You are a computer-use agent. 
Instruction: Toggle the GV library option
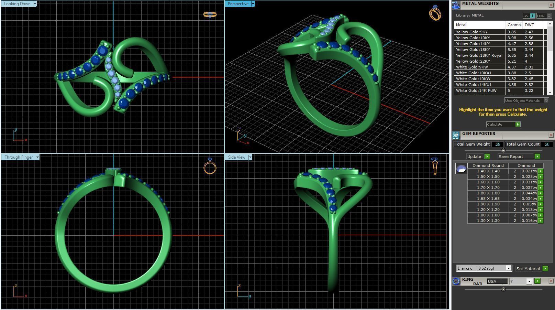(x=529, y=16)
